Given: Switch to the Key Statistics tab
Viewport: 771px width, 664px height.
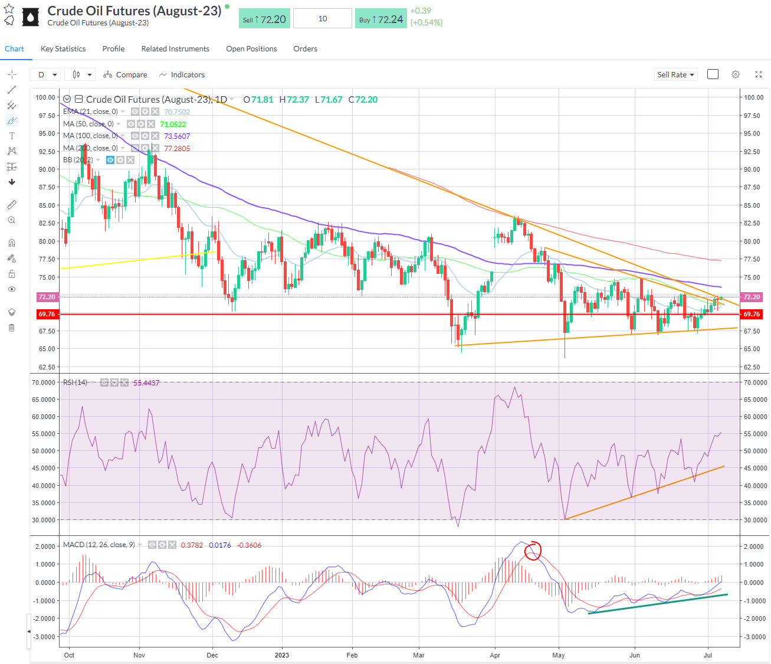Looking at the screenshot, I should pyautogui.click(x=63, y=49).
